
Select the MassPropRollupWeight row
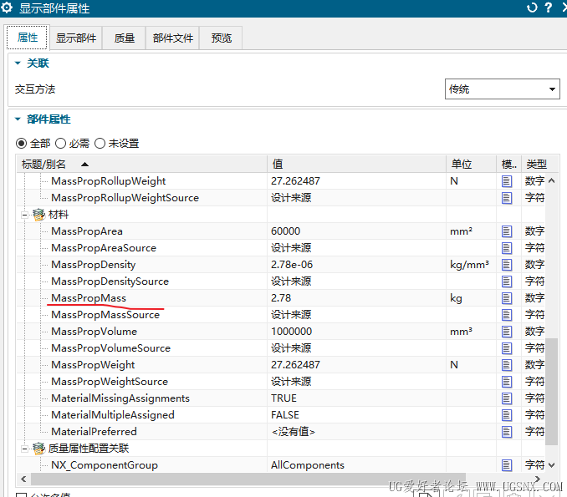(x=281, y=181)
